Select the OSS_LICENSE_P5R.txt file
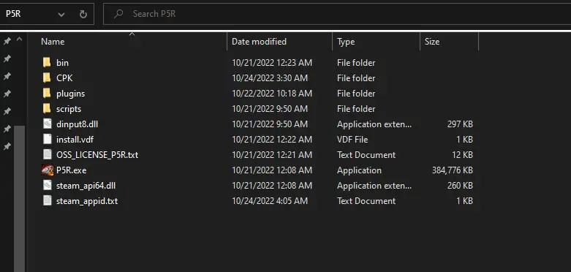Image resolution: width=571 pixels, height=272 pixels. pyautogui.click(x=97, y=155)
